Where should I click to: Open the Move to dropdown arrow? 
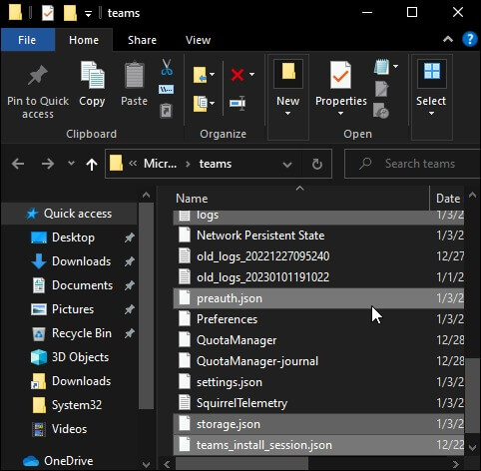coord(213,75)
